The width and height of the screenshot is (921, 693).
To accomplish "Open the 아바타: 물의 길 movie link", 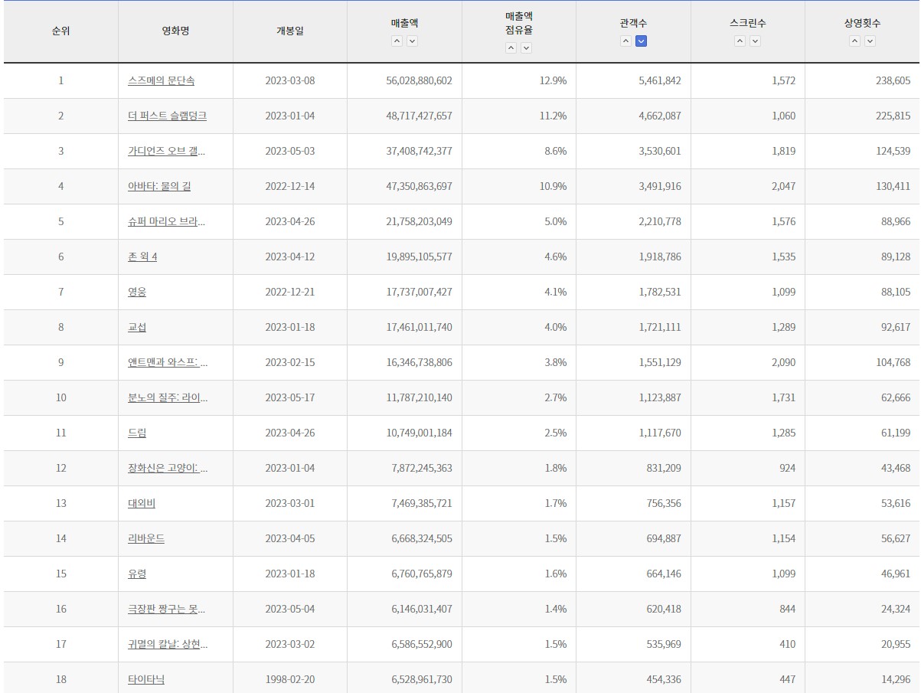I will click(x=159, y=186).
